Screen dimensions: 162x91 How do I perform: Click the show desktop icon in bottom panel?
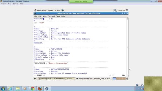tap(35, 79)
